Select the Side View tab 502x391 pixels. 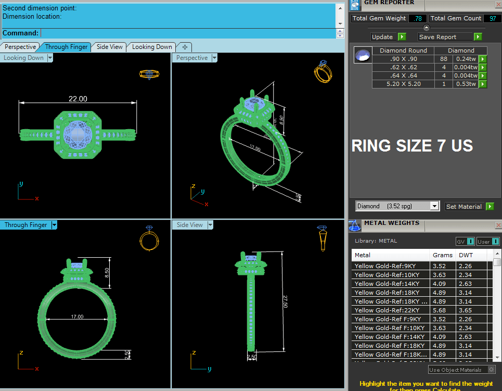click(x=110, y=47)
